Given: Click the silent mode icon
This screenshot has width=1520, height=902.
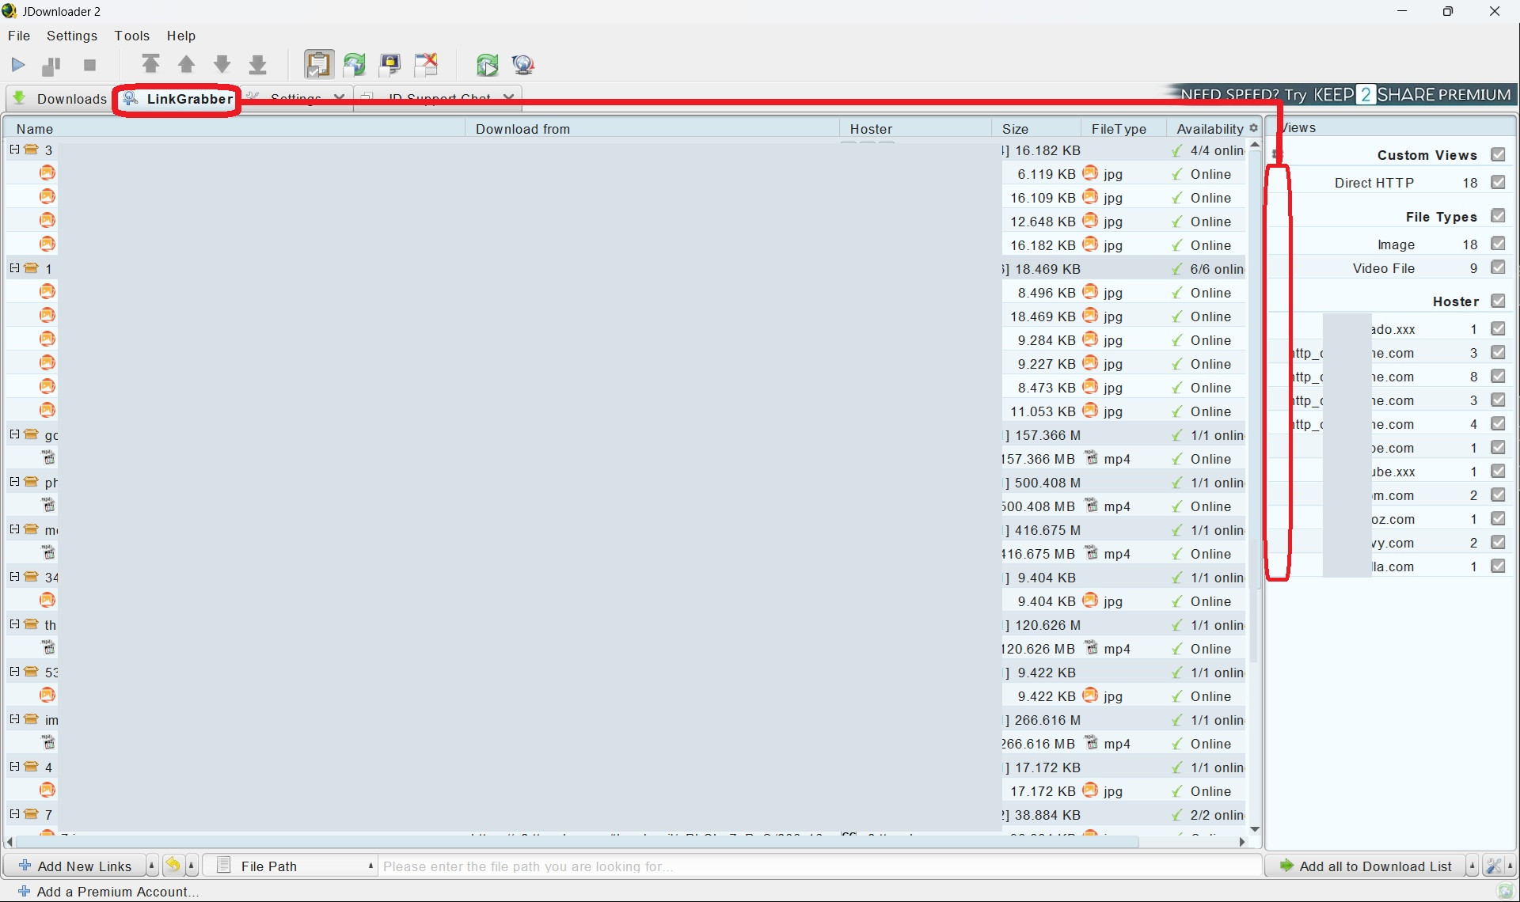Looking at the screenshot, I should pyautogui.click(x=426, y=65).
